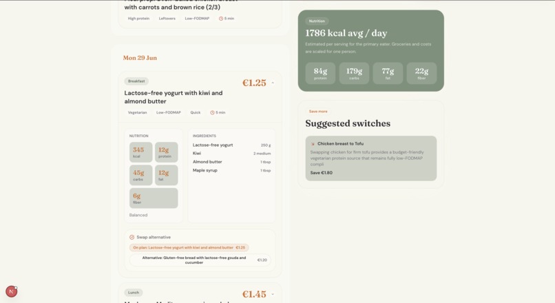
Task: Expand the Lunch meal €1.45 chevron
Action: (x=273, y=294)
